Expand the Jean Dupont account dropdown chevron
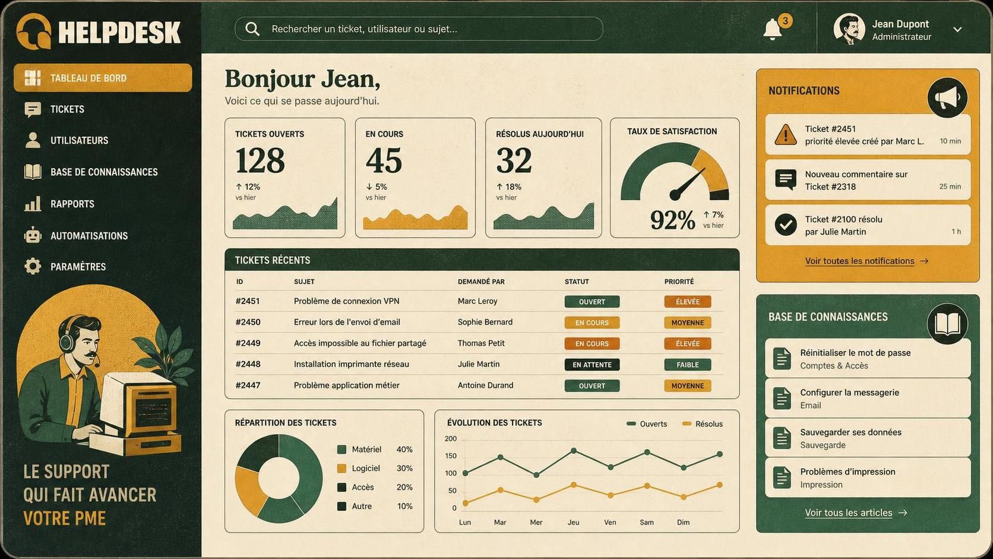The image size is (993, 559). (957, 29)
